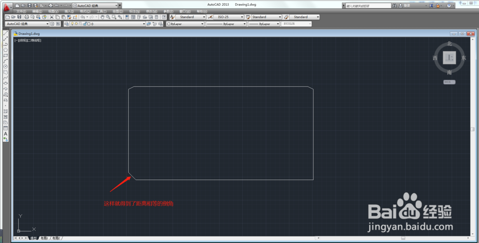
Task: Switch to the 布局2 layout tab
Action: click(56, 238)
